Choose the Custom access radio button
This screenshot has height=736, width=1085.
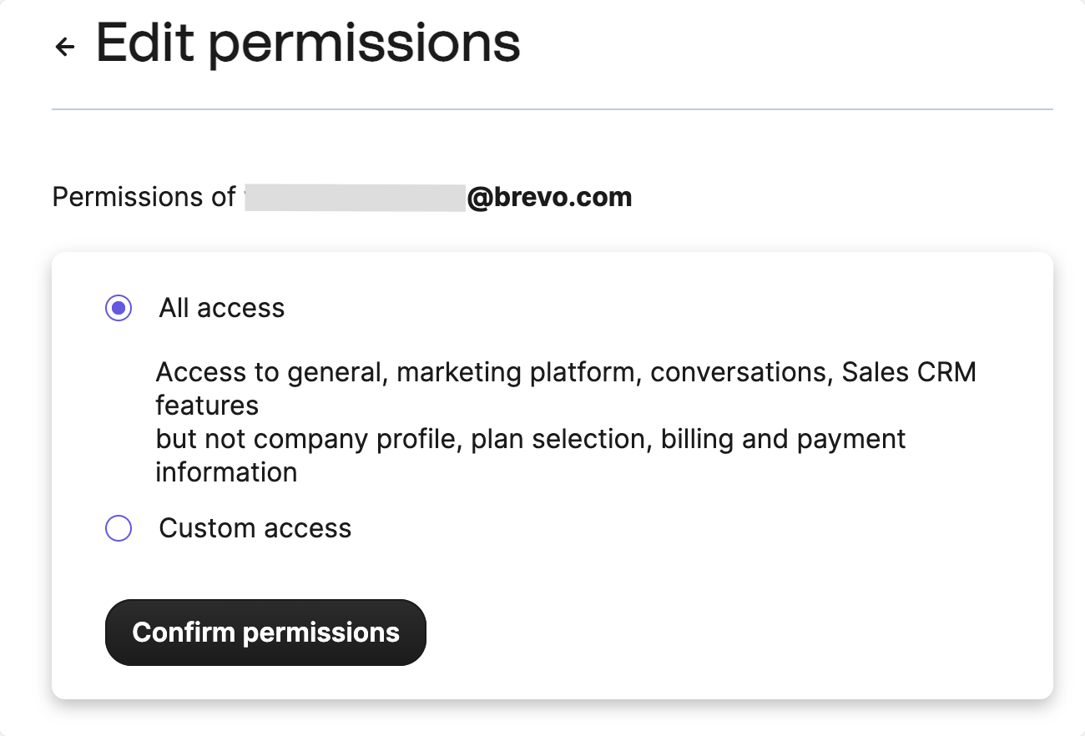coord(119,528)
